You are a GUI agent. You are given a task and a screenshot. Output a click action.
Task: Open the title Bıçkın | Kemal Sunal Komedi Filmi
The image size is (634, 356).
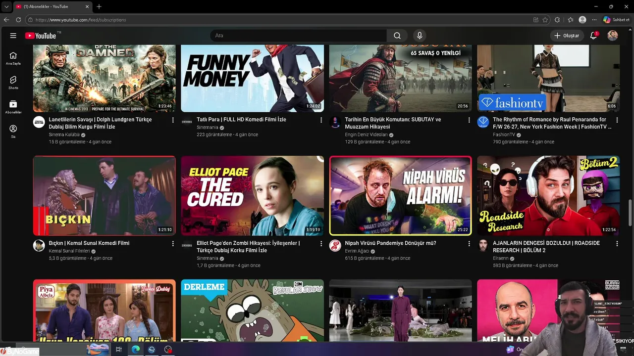[x=89, y=243]
